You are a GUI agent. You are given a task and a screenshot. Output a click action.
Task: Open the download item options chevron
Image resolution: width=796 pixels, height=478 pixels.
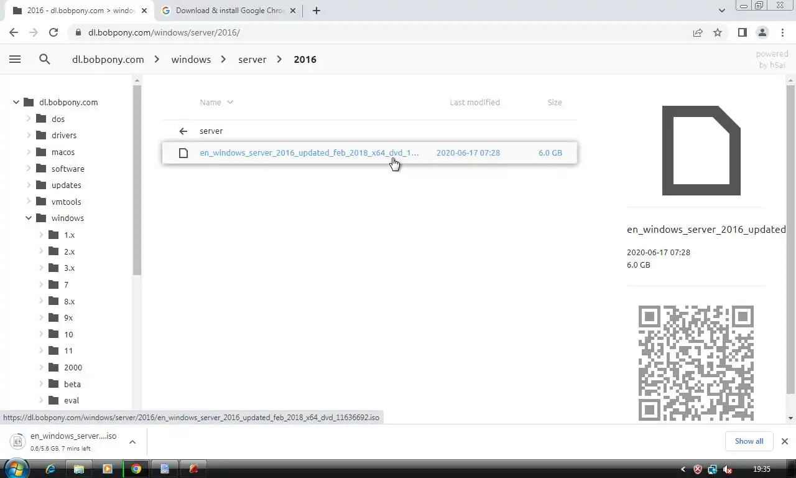click(132, 442)
